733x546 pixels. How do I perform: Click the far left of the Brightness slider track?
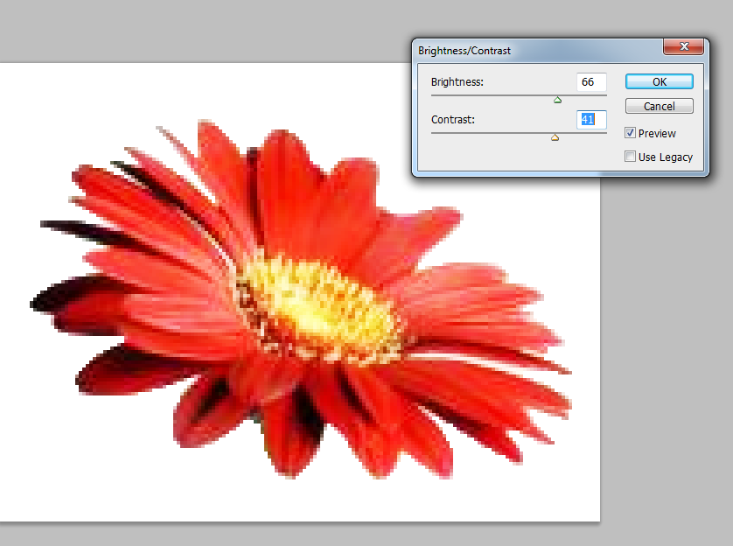(x=434, y=95)
